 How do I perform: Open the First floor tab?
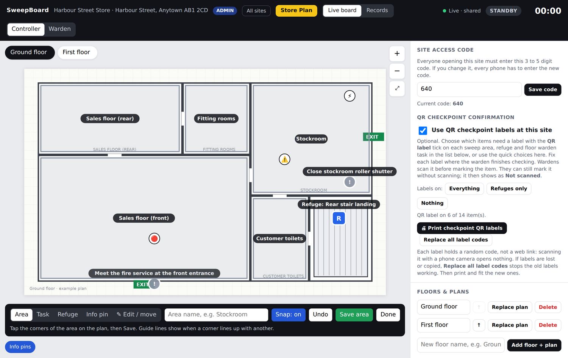(x=77, y=52)
